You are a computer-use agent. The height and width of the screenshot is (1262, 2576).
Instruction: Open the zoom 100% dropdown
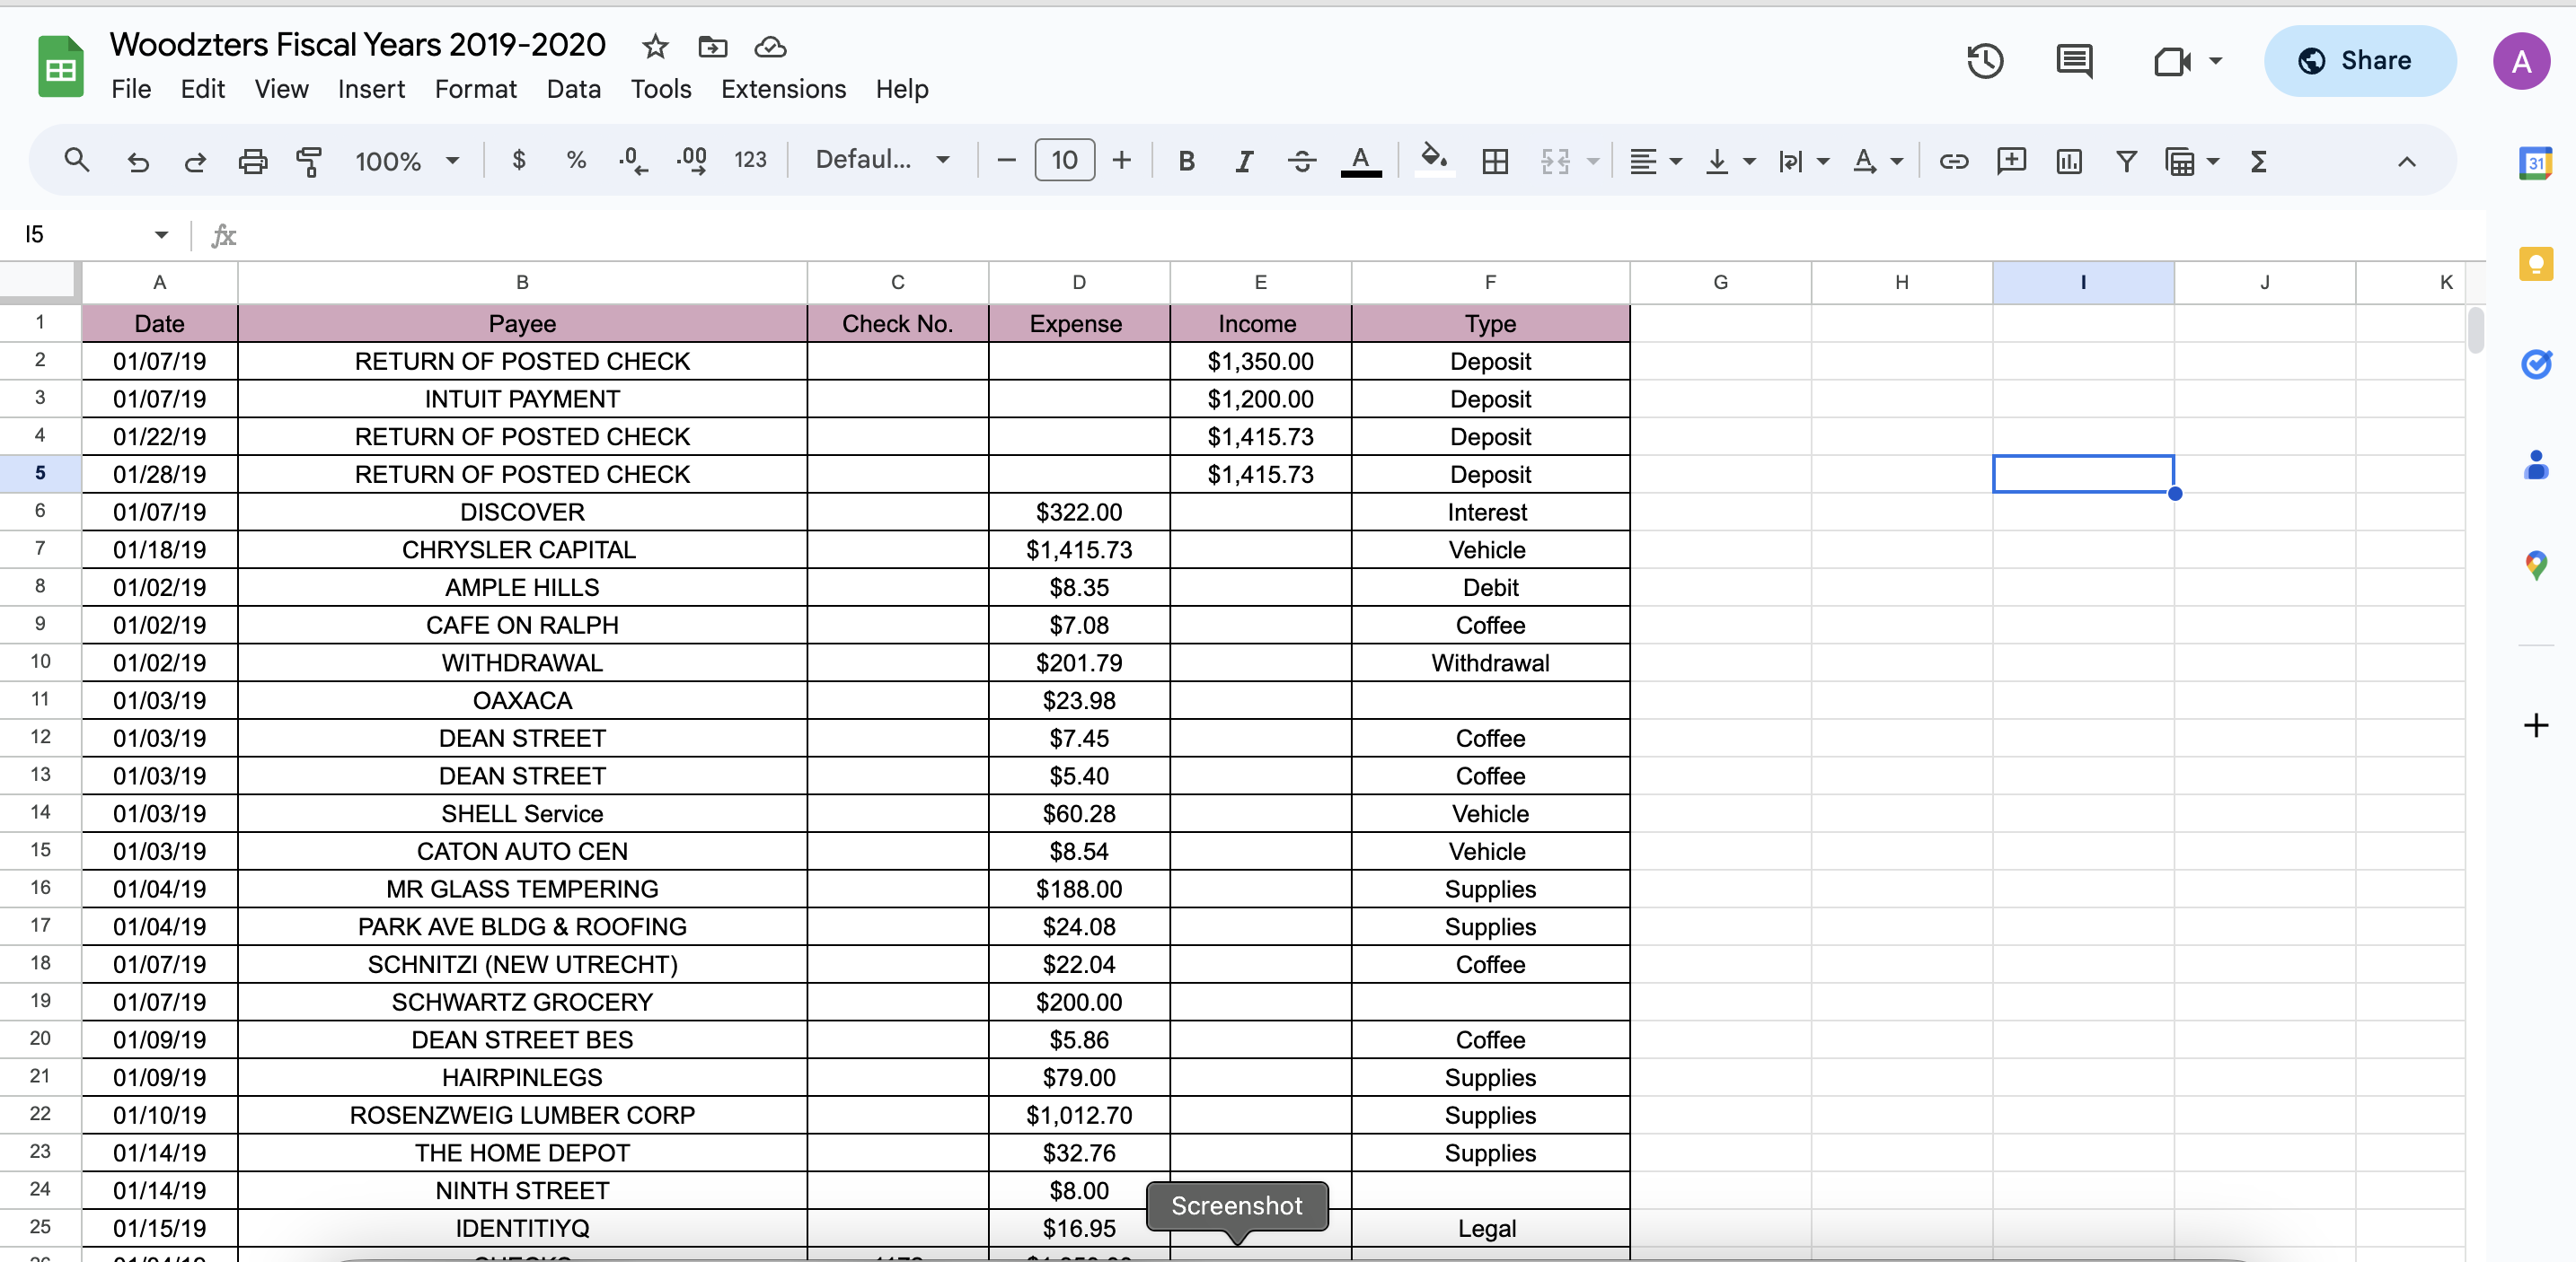click(407, 161)
